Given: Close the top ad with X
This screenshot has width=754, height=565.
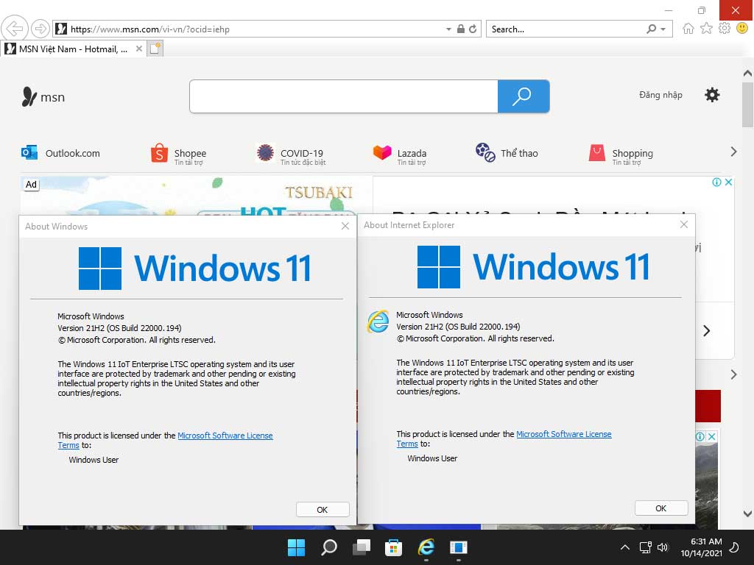Looking at the screenshot, I should 728,182.
